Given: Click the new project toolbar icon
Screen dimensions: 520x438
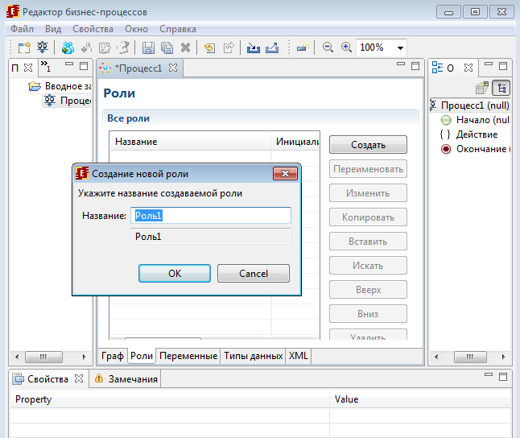Looking at the screenshot, I should [x=24, y=48].
